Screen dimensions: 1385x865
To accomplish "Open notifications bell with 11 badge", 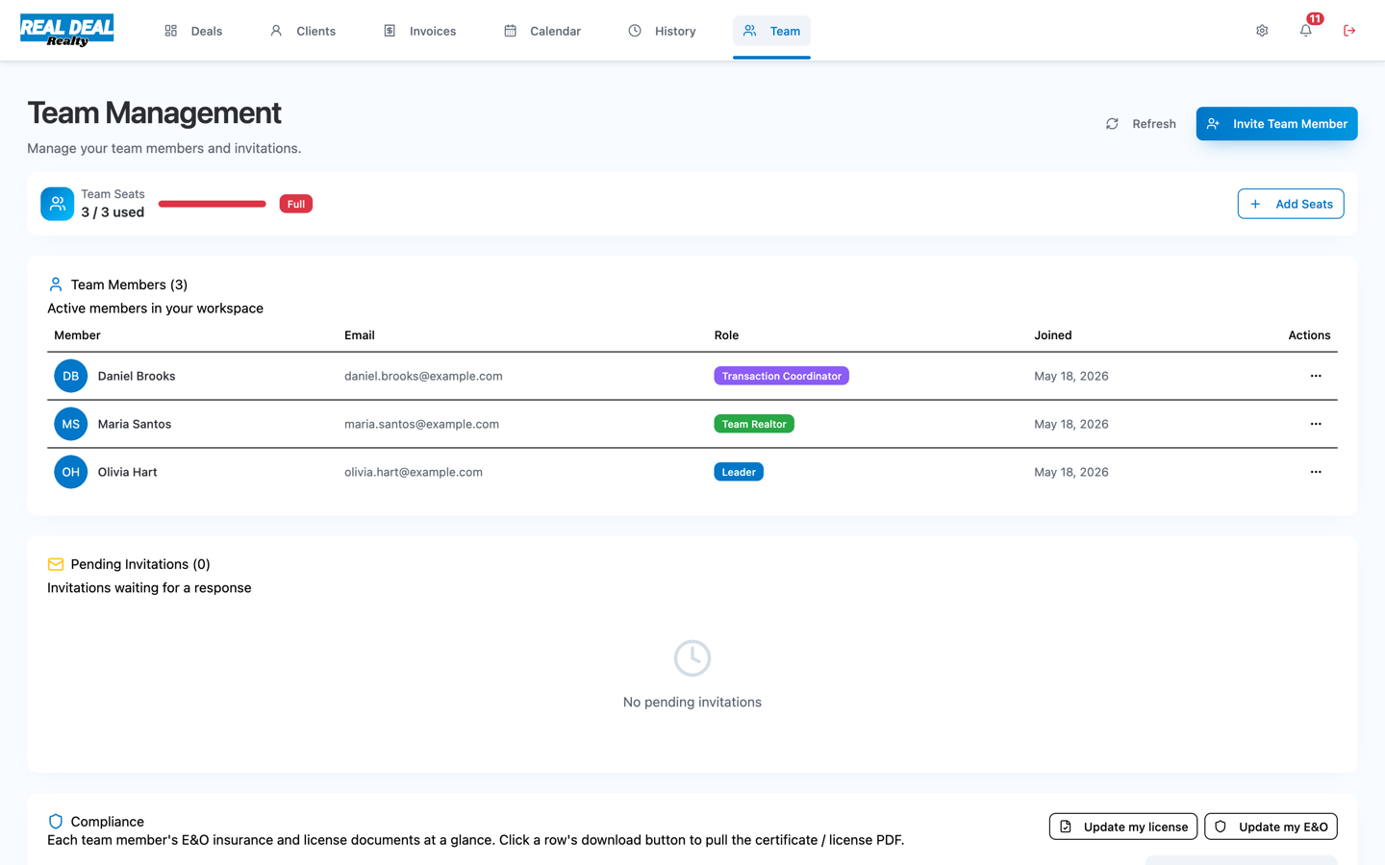I will [x=1306, y=30].
